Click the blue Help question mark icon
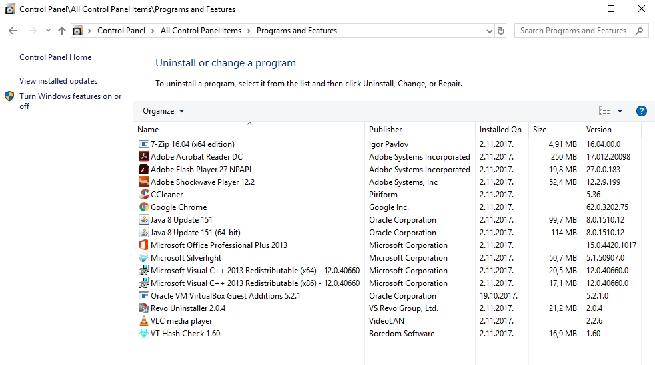655x365 pixels. [x=642, y=111]
